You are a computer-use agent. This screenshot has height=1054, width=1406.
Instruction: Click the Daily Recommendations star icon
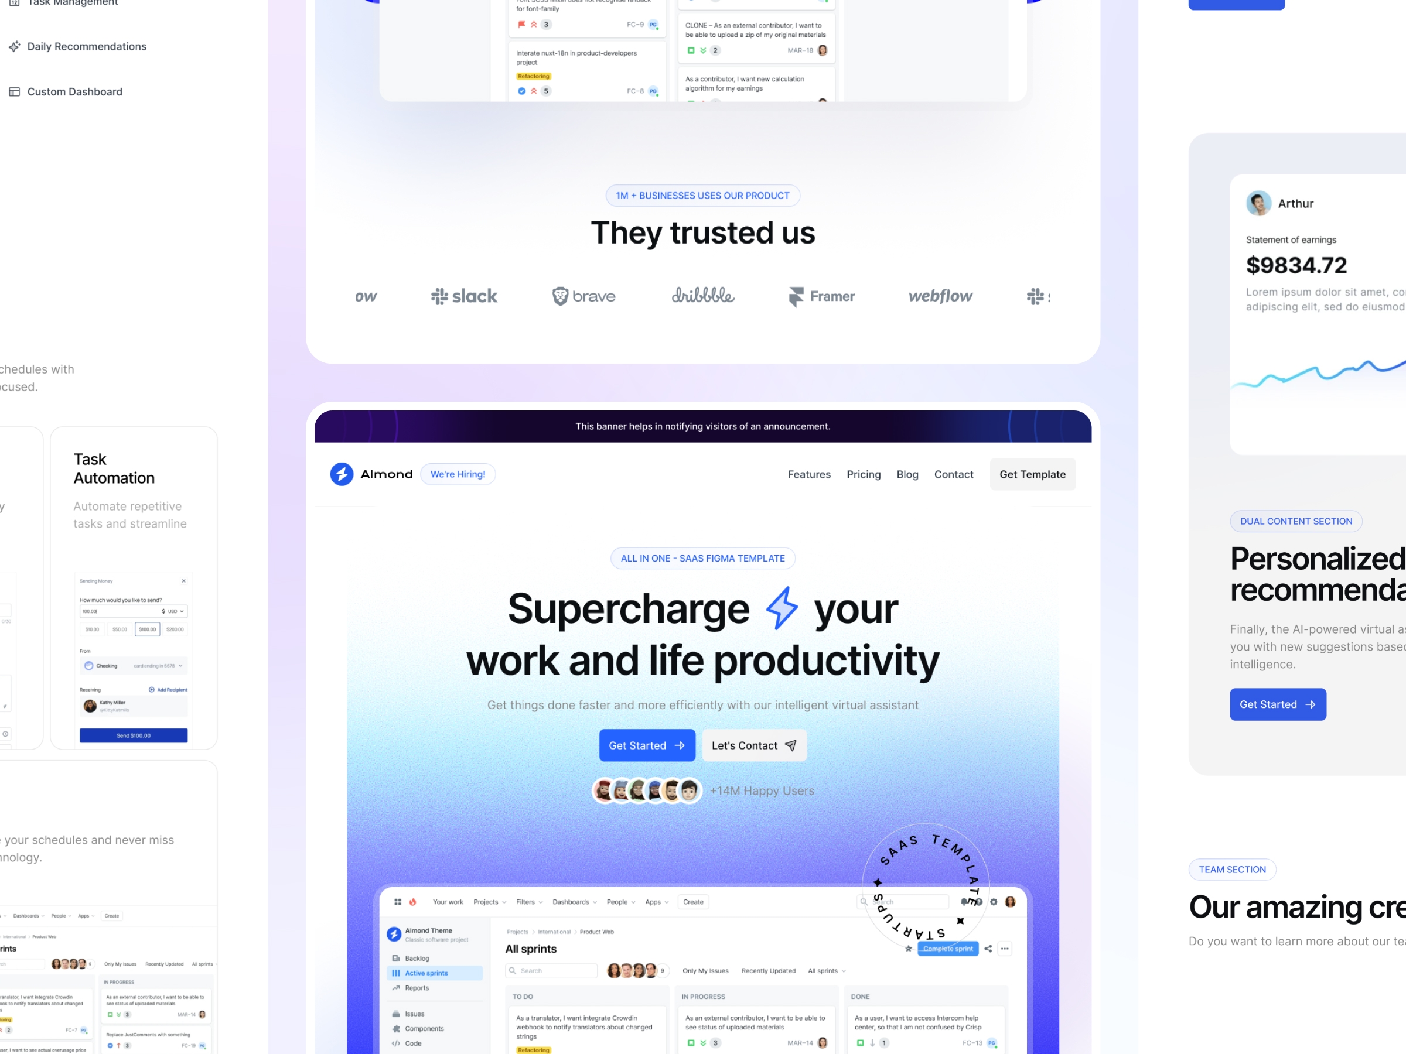pyautogui.click(x=15, y=46)
